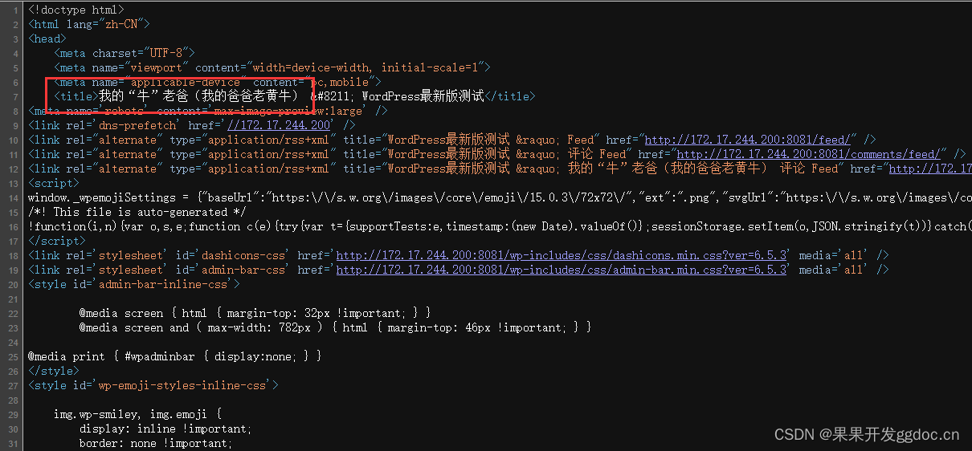Viewport: 972px width, 451px height.
Task: Click the opening <head> tag
Action: [47, 39]
